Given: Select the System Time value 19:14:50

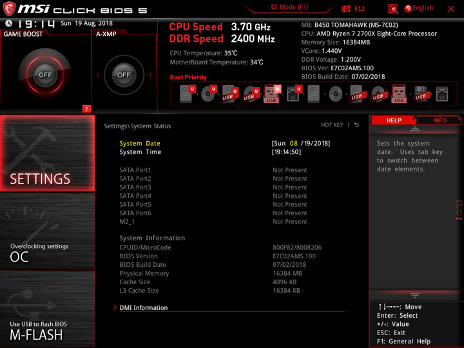Looking at the screenshot, I should click(286, 152).
